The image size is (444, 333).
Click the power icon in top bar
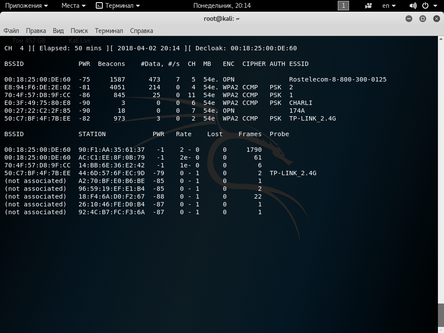pos(425,6)
